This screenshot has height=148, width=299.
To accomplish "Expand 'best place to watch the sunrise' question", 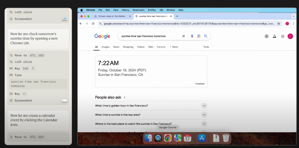I will click(204, 124).
